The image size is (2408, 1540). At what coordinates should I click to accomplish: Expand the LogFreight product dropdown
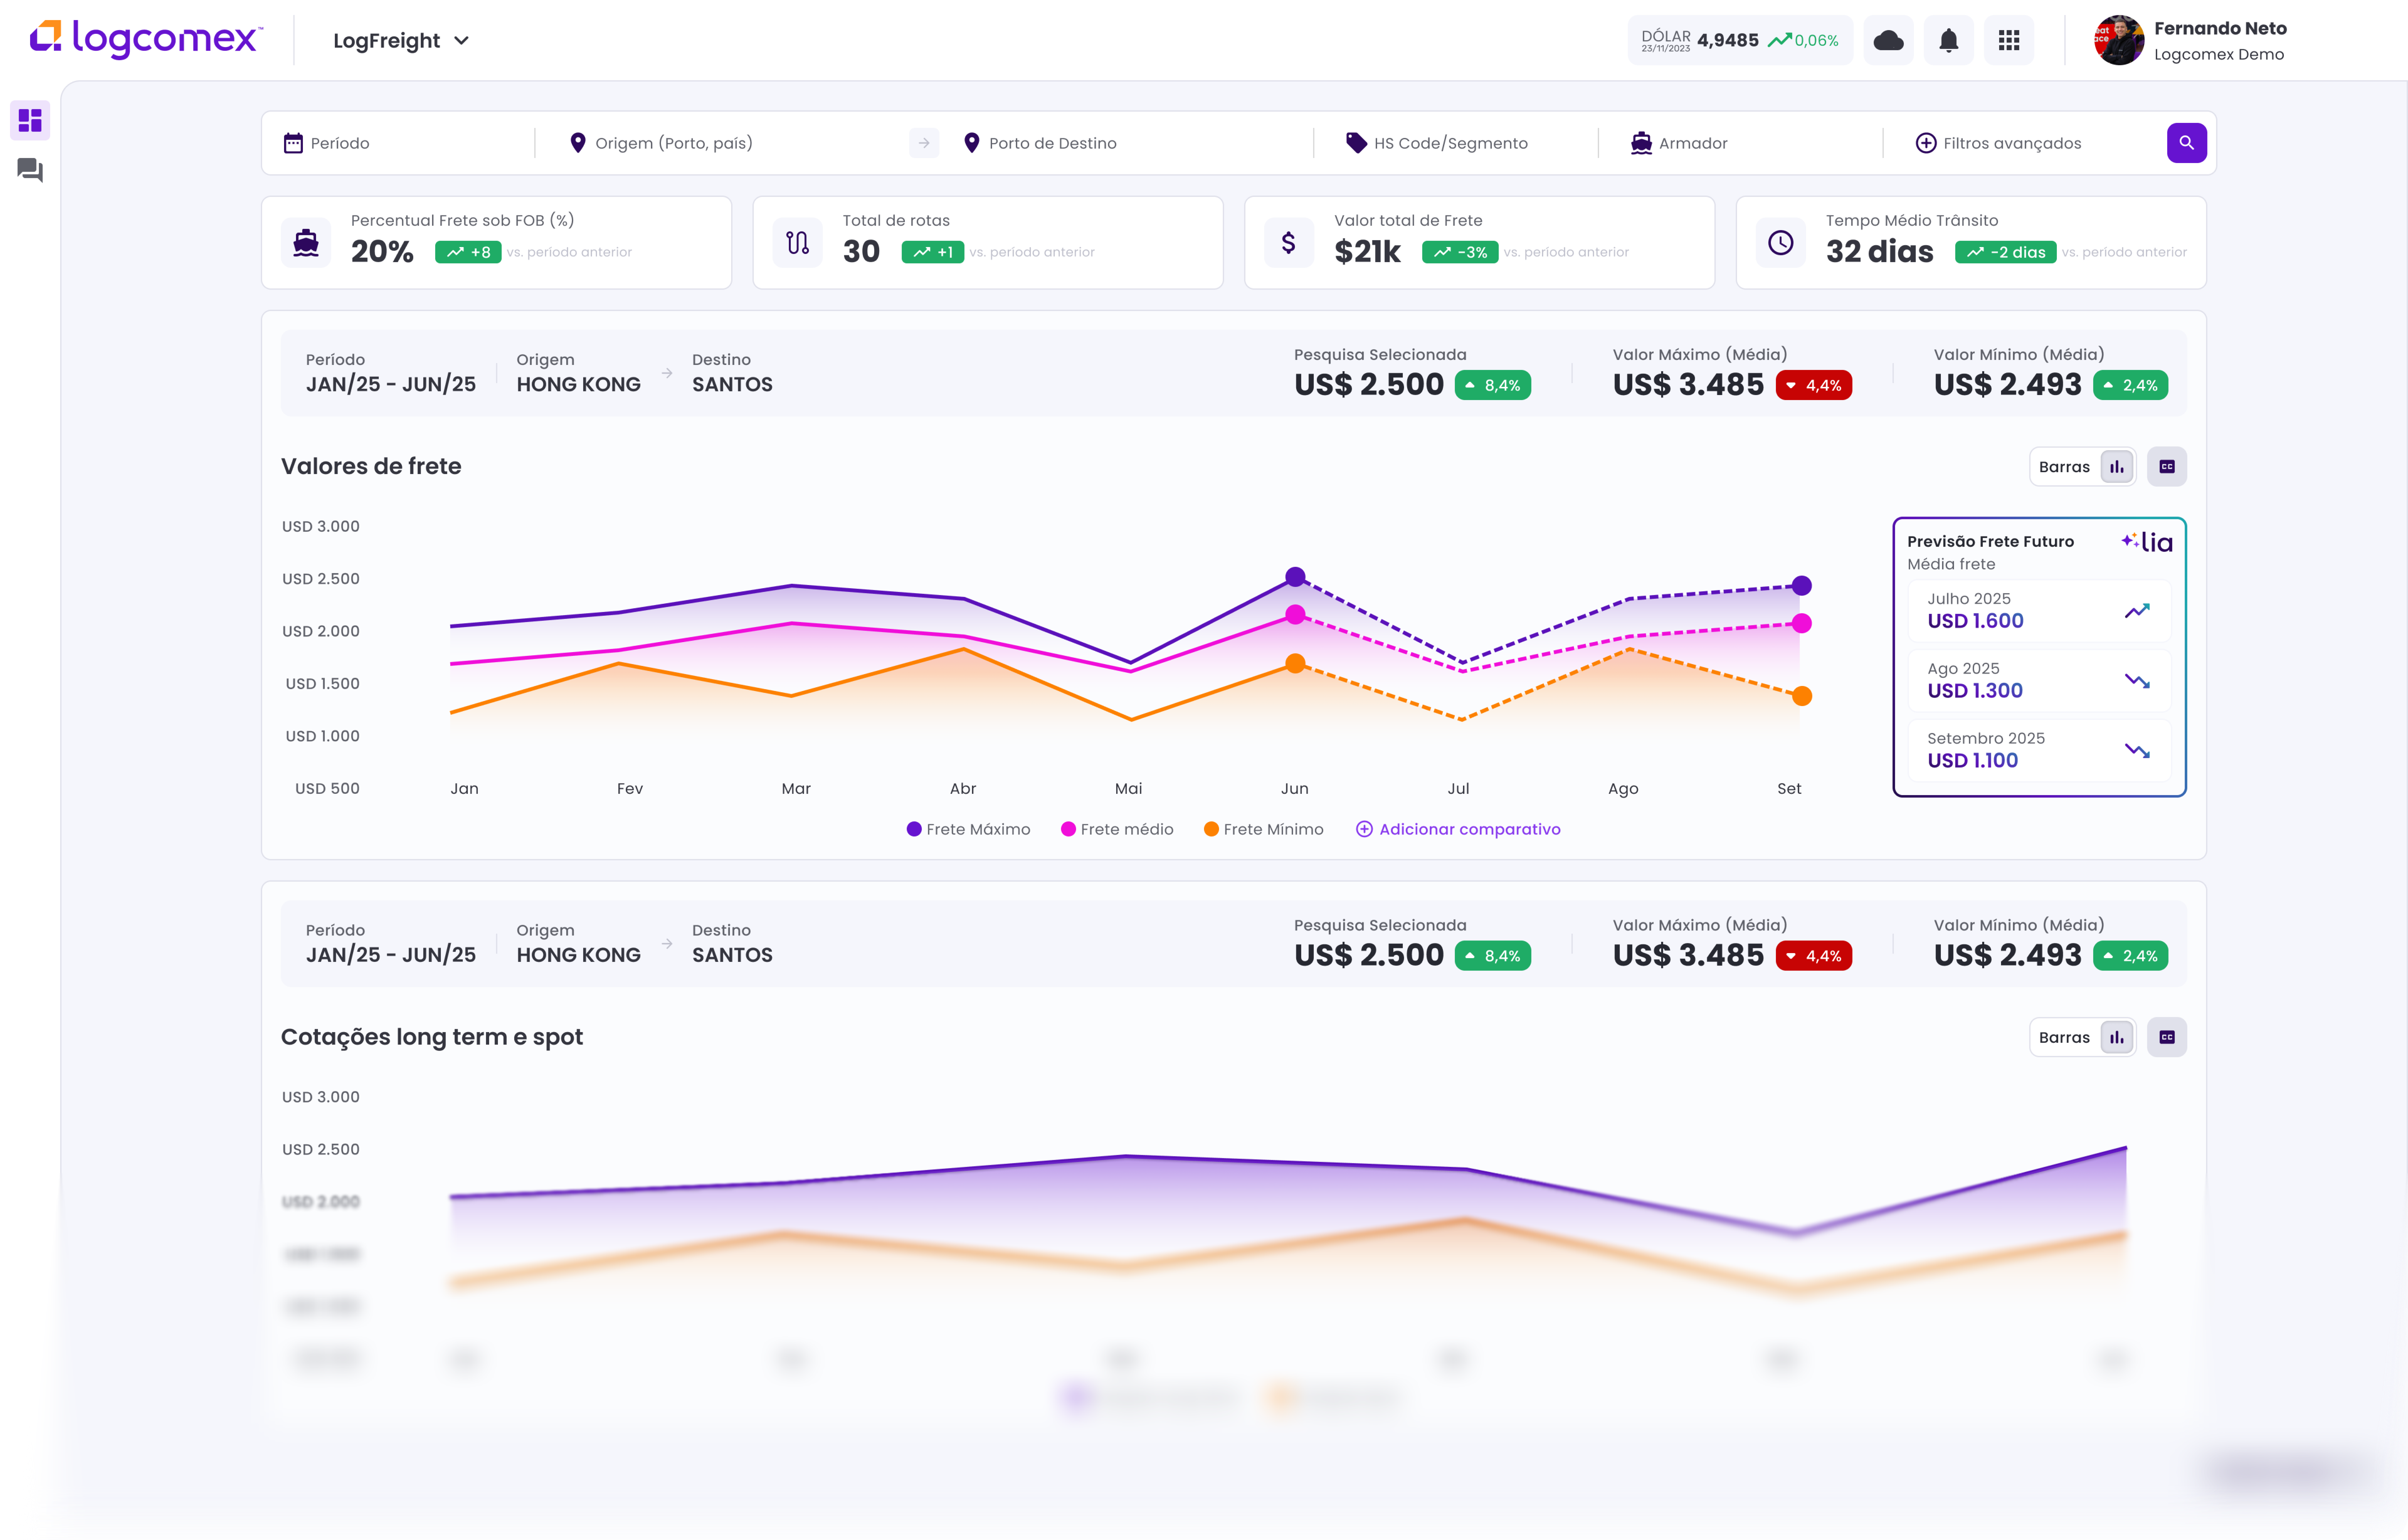click(400, 41)
